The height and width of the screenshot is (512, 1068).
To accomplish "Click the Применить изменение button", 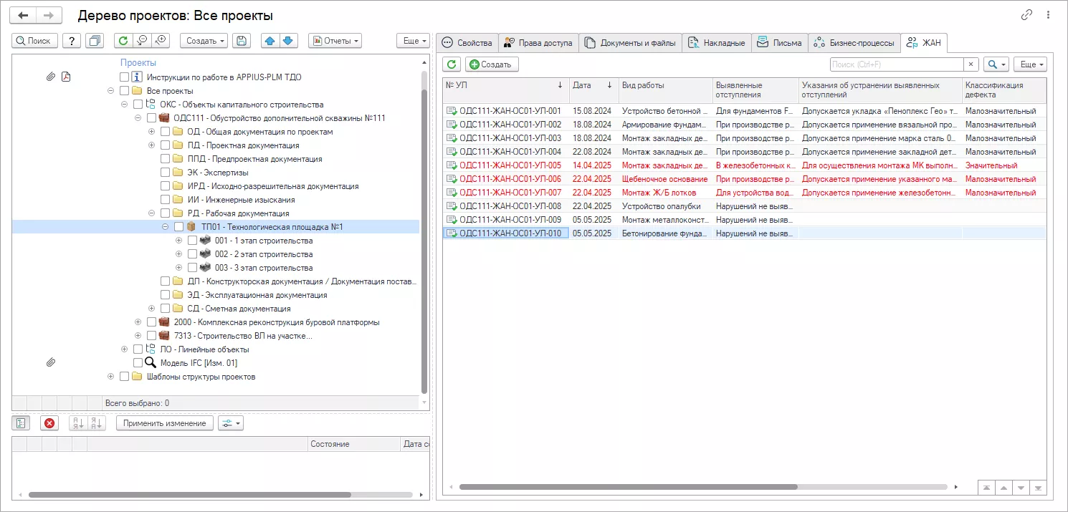I will tap(165, 423).
